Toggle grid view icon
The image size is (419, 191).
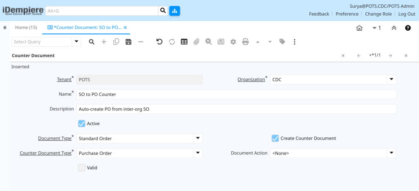184,42
